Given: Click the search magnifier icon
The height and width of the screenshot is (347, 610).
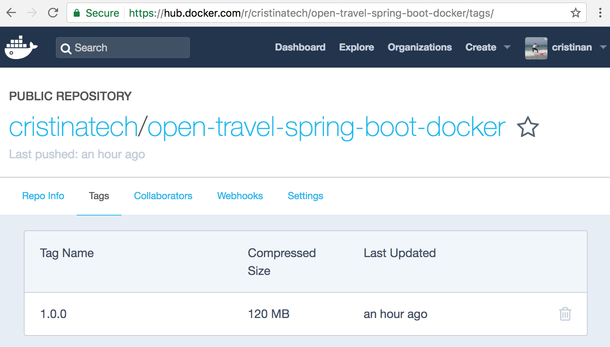Looking at the screenshot, I should tap(66, 49).
